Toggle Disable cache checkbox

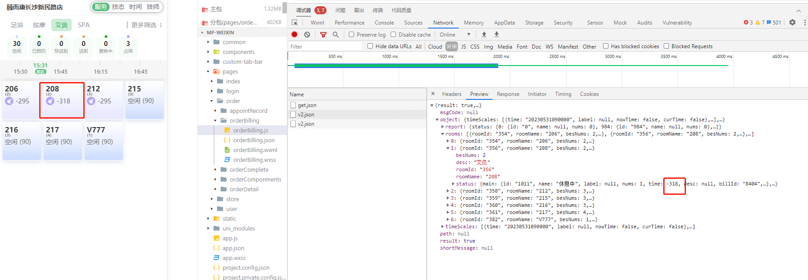[393, 34]
